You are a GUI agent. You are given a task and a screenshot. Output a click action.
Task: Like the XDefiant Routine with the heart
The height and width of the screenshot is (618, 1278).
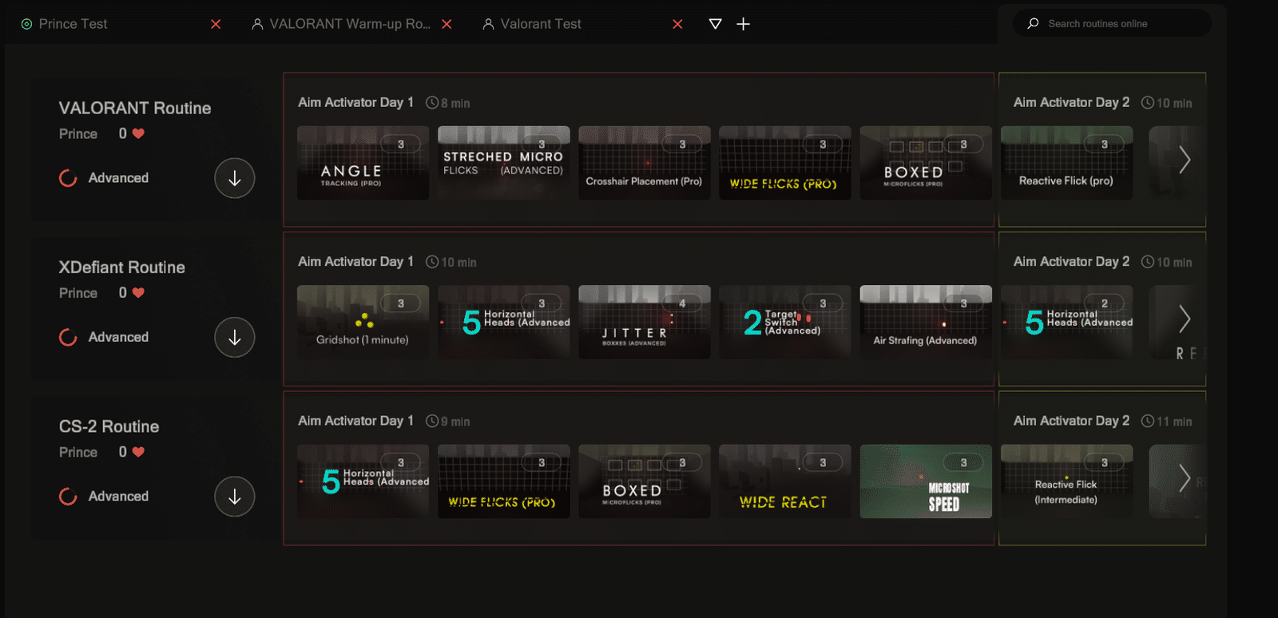(138, 292)
